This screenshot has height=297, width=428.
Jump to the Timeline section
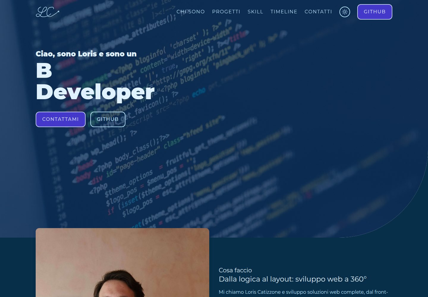(x=284, y=12)
